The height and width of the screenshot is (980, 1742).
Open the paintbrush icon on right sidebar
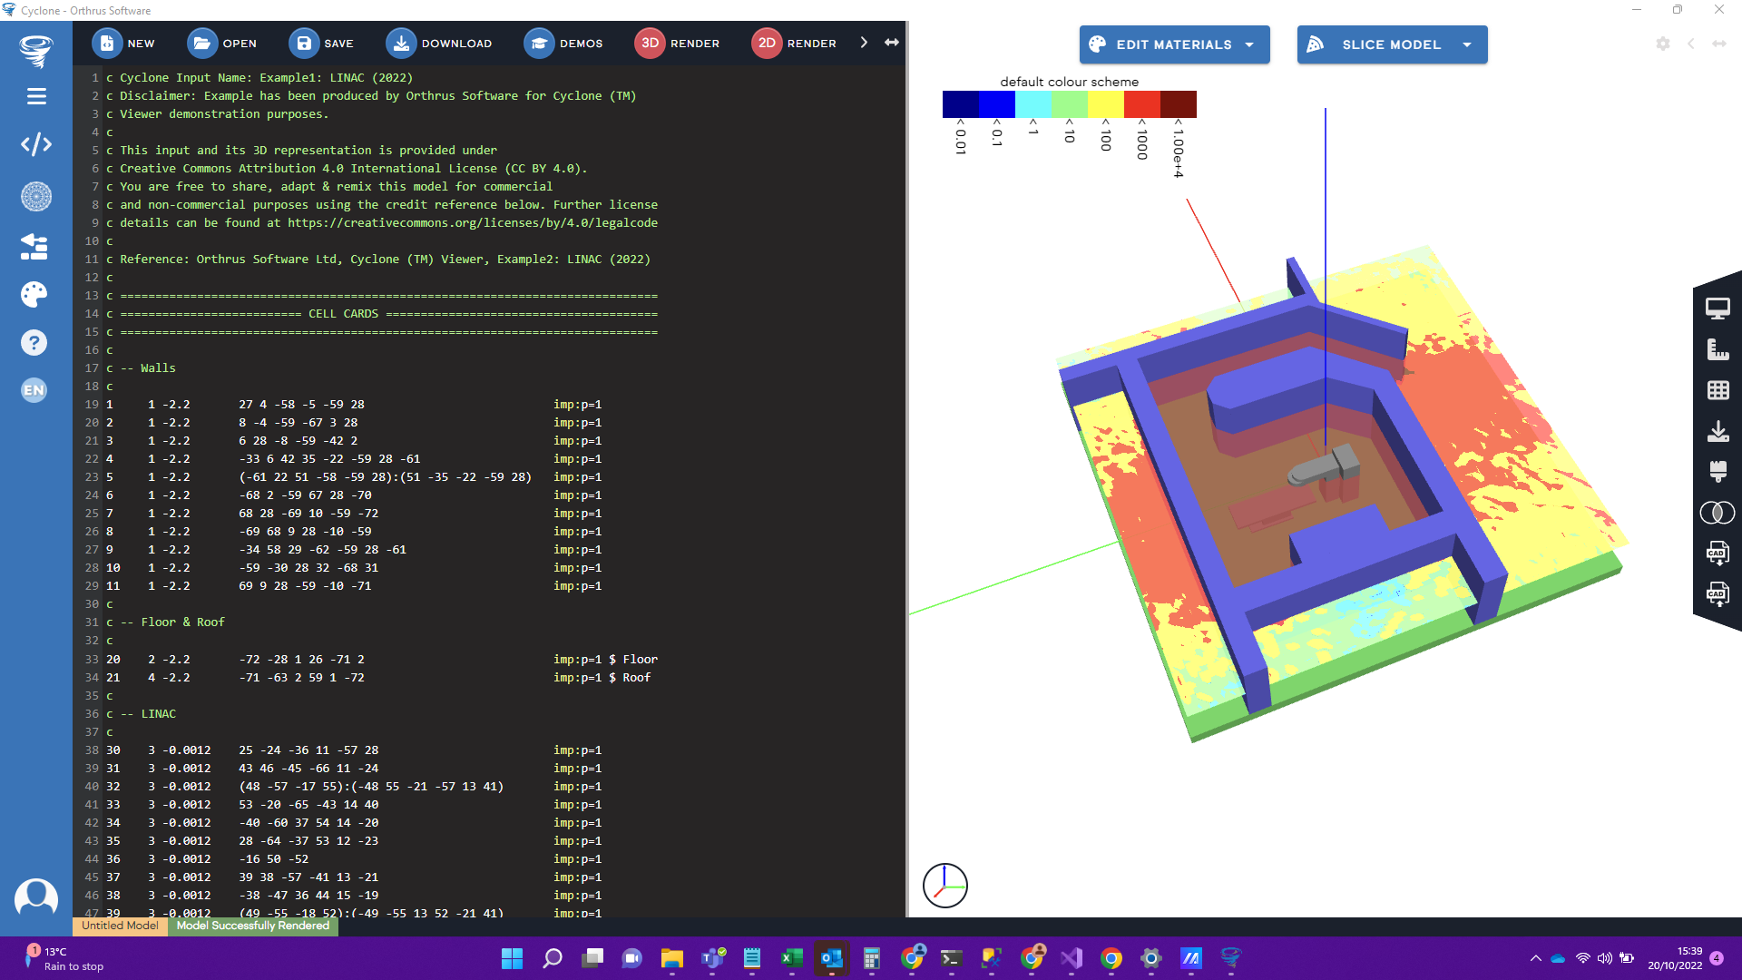[x=1718, y=471]
